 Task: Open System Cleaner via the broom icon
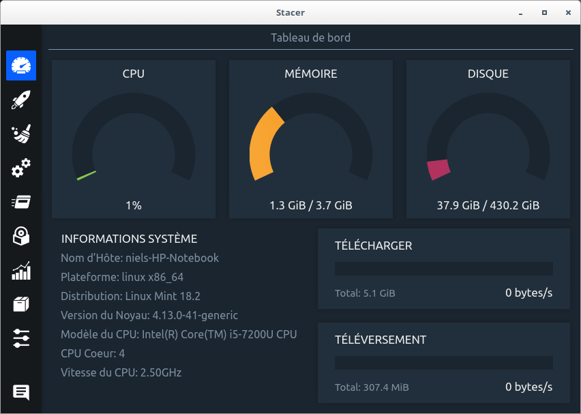pos(21,134)
